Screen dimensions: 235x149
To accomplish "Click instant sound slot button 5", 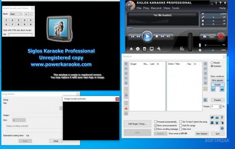I will click(x=30, y=20).
